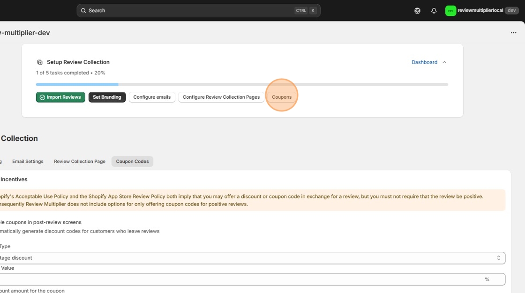Image resolution: width=525 pixels, height=293 pixels.
Task: Open the Dashboard link
Action: click(x=424, y=62)
